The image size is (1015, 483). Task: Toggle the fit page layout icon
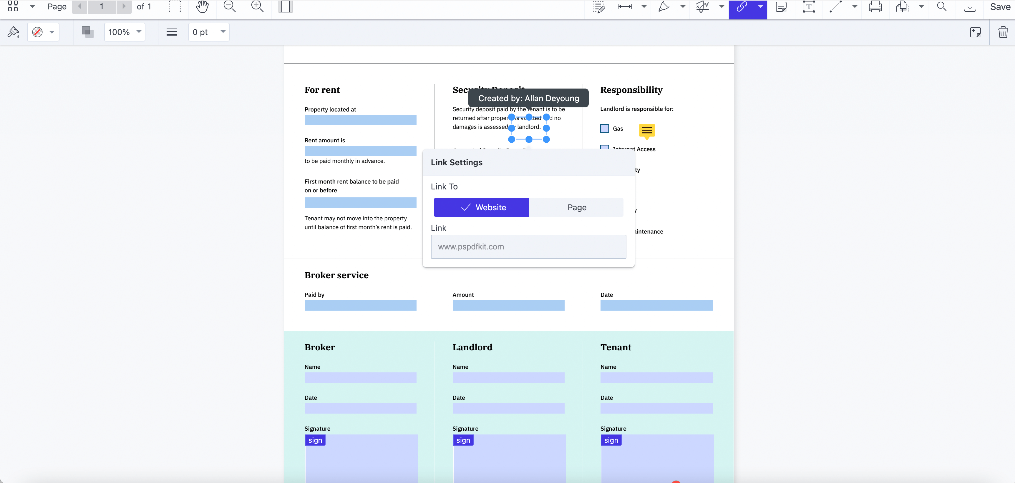pyautogui.click(x=285, y=6)
